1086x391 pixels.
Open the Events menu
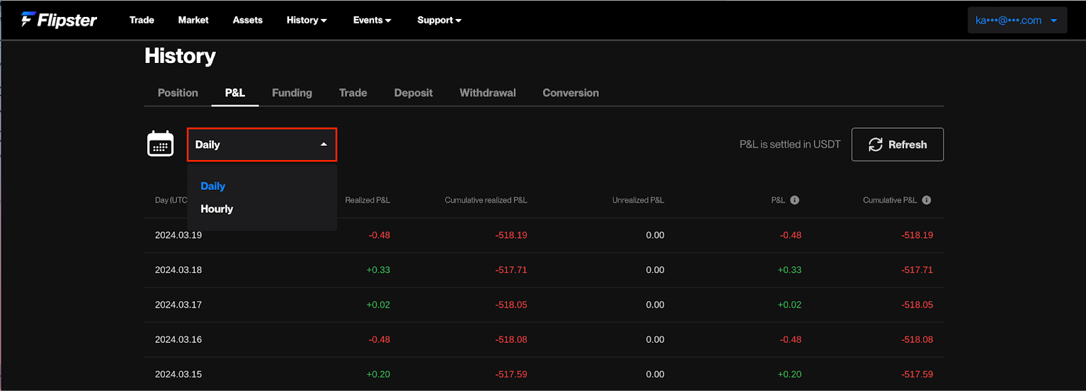(371, 20)
